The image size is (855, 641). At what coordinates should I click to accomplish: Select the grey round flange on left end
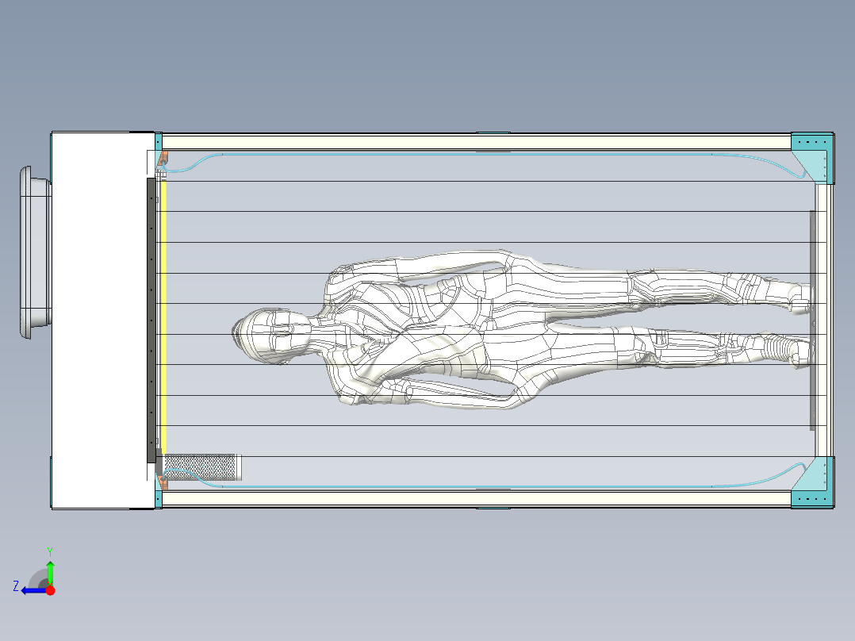click(35, 252)
